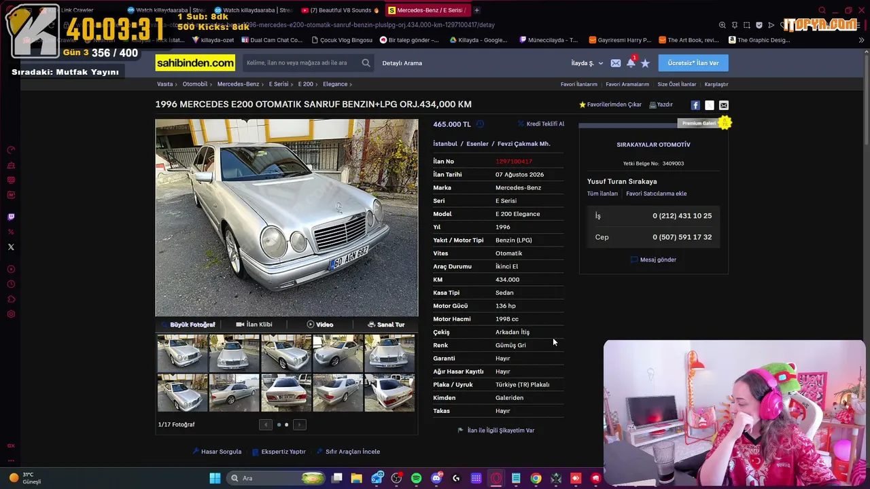The image size is (870, 489).
Task: Click Mercedes-Benz breadcrumb link
Action: click(238, 84)
